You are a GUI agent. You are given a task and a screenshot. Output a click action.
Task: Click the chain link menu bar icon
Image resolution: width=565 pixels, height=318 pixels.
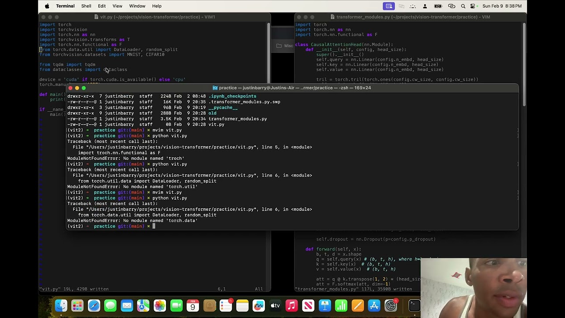pos(452,6)
